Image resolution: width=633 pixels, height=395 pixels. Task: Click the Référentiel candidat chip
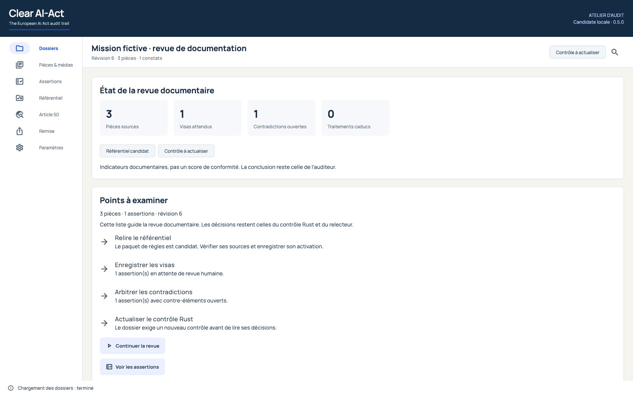coord(127,151)
